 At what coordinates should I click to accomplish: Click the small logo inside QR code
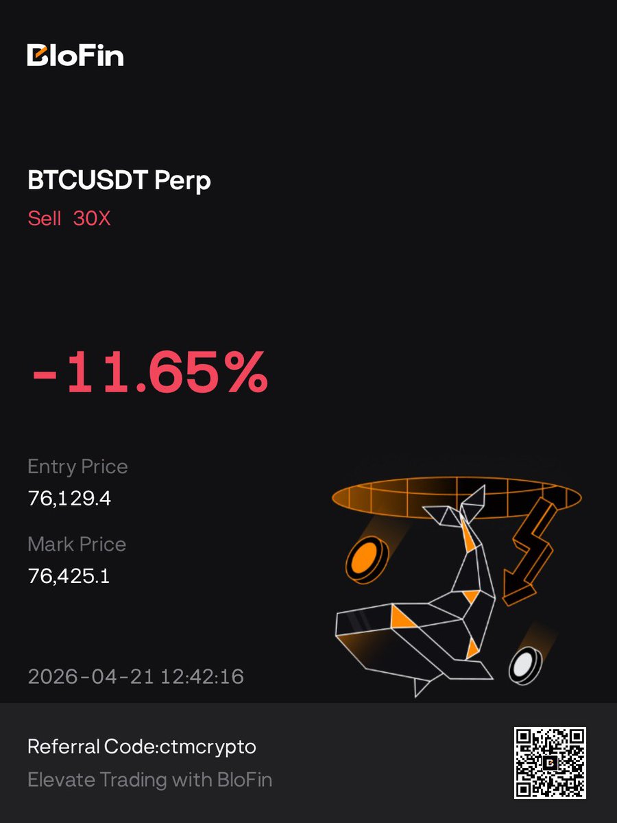click(550, 763)
